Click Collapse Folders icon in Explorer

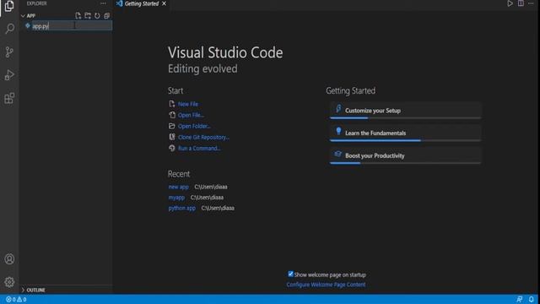pos(107,15)
